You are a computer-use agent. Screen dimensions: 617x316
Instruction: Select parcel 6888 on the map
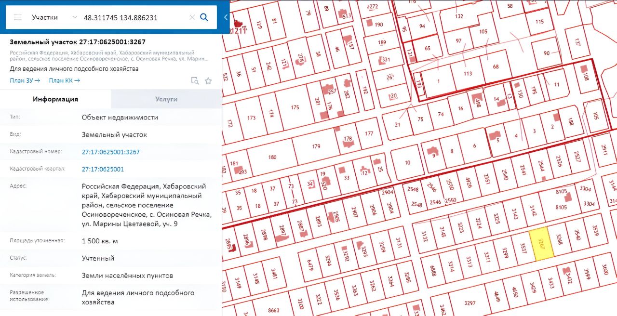tap(432, 270)
